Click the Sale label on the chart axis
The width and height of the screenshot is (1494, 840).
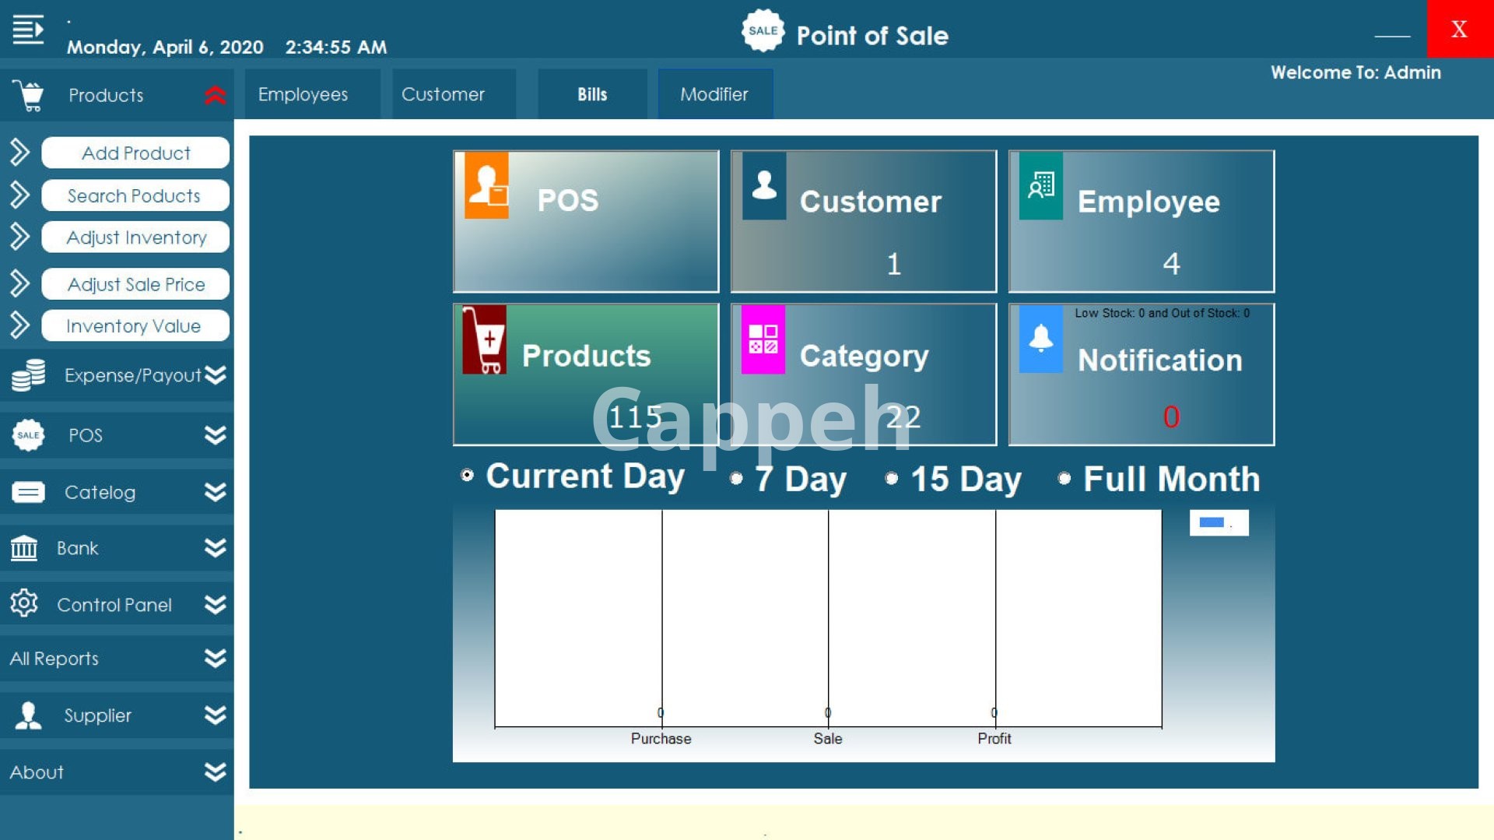coord(828,738)
